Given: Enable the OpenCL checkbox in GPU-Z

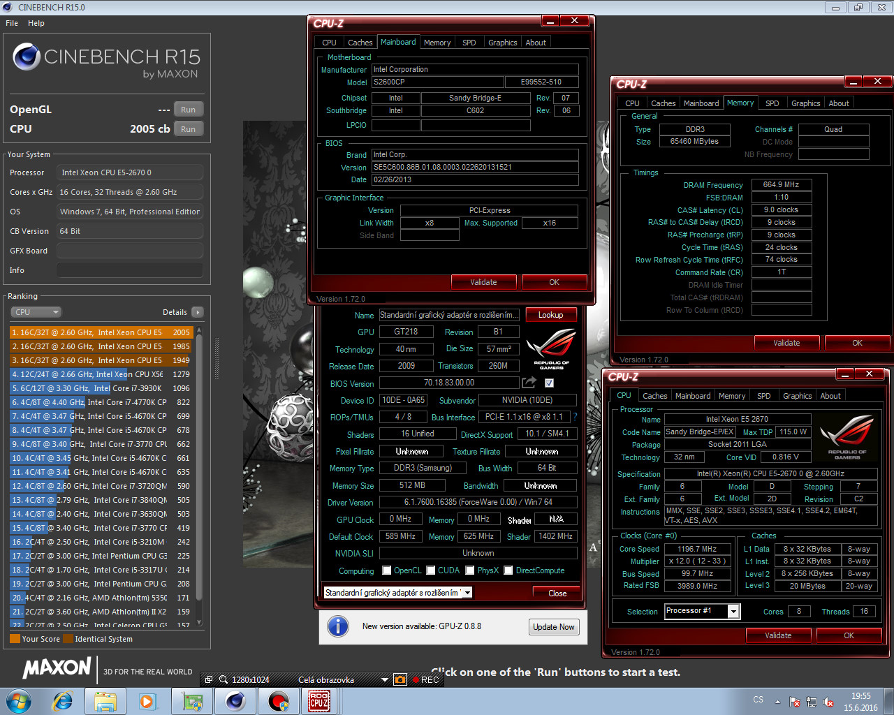Looking at the screenshot, I should pyautogui.click(x=387, y=570).
